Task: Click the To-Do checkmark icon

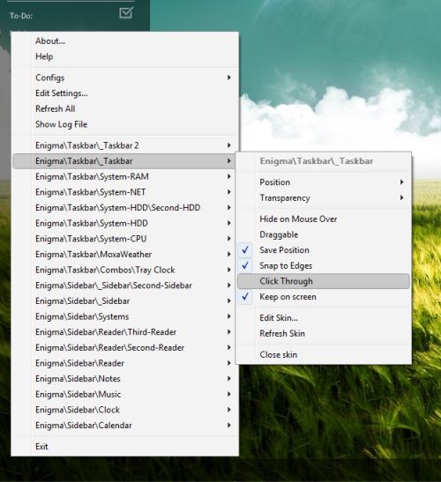Action: [126, 13]
